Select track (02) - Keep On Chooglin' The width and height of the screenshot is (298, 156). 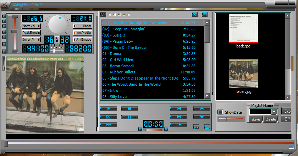point(153,29)
